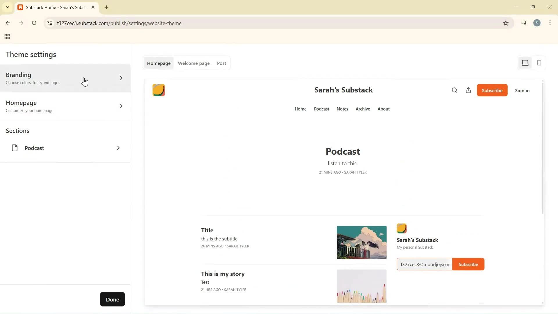Click Substack logo icon in preview header
The width and height of the screenshot is (558, 314).
pos(159,90)
